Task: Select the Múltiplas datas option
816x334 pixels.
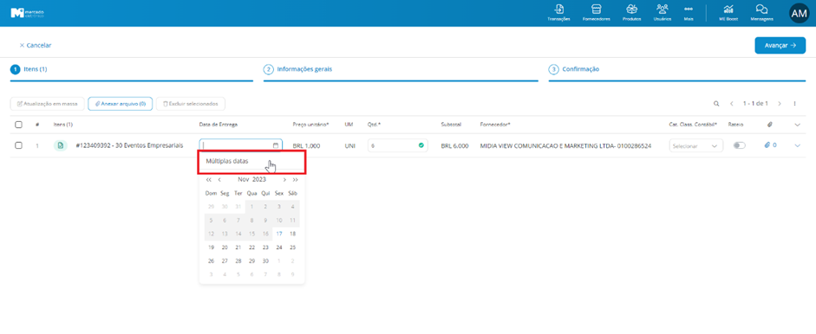Action: coord(252,162)
